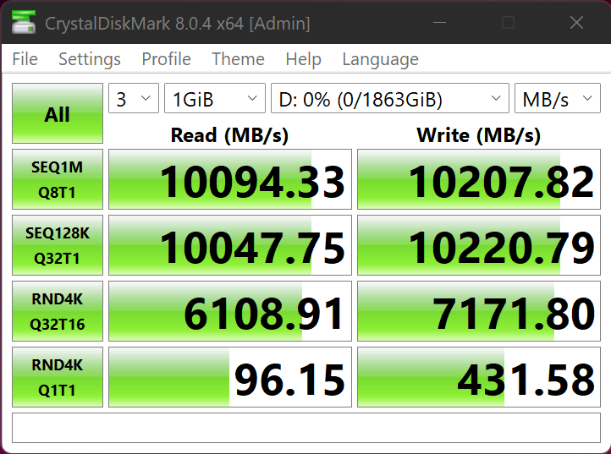Screen dimensions: 611x454
Task: Click the SEQ1M read result 10094.33
Action: (230, 179)
